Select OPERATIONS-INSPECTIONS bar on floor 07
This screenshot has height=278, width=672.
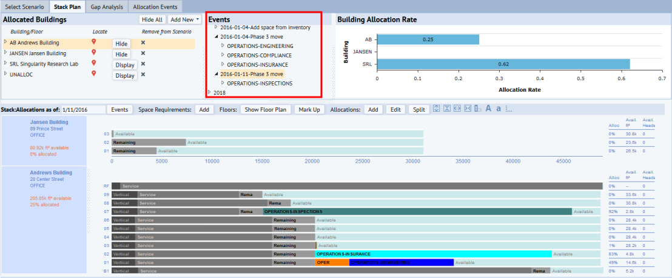point(417,211)
